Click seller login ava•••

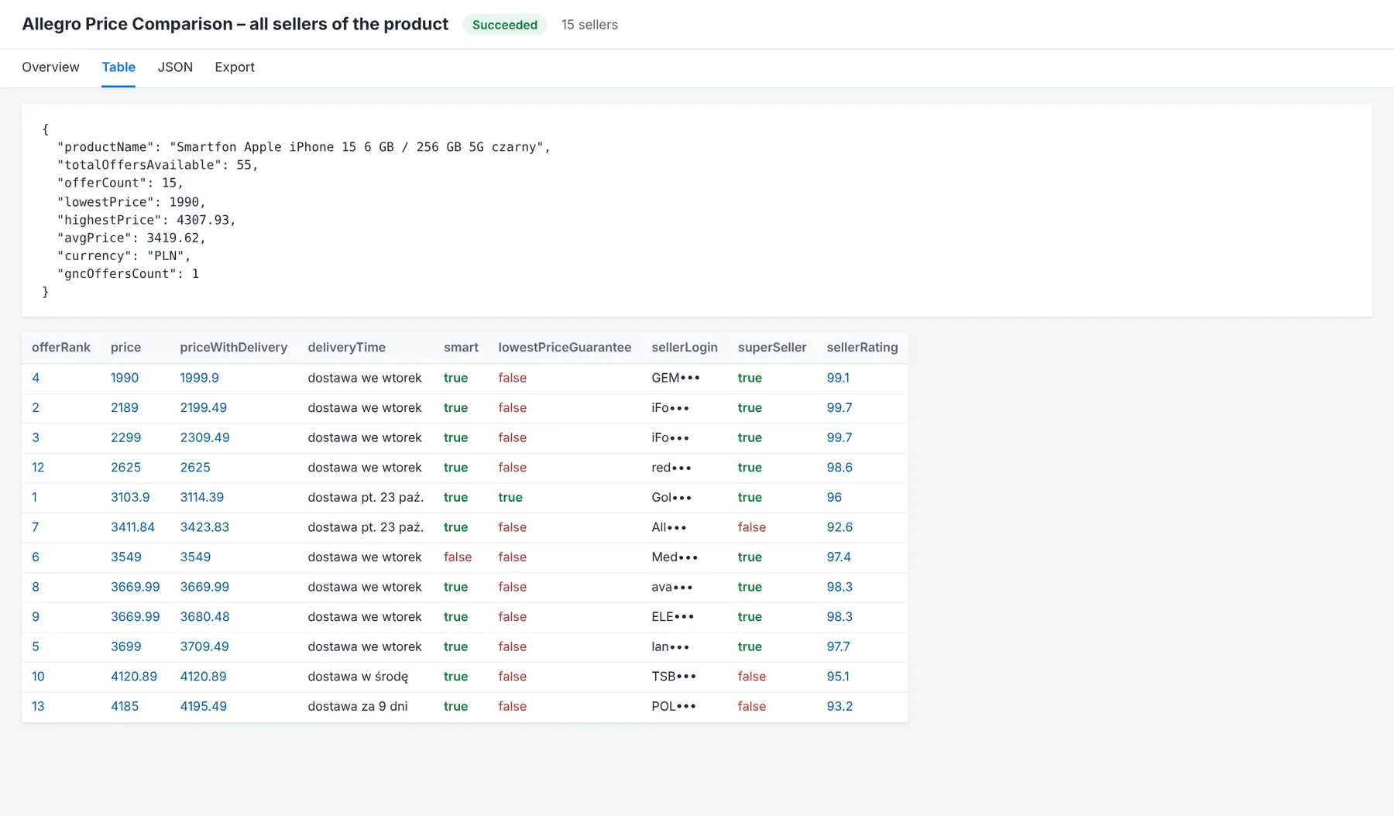tap(672, 587)
